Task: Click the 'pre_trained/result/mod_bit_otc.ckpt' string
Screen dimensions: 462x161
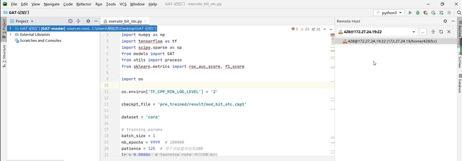Action: click(x=202, y=104)
